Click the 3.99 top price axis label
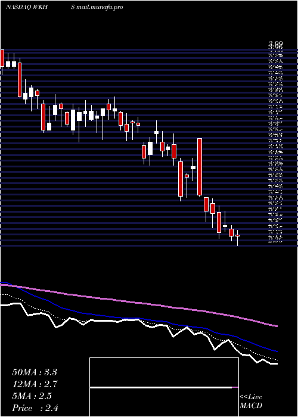 tap(275, 43)
